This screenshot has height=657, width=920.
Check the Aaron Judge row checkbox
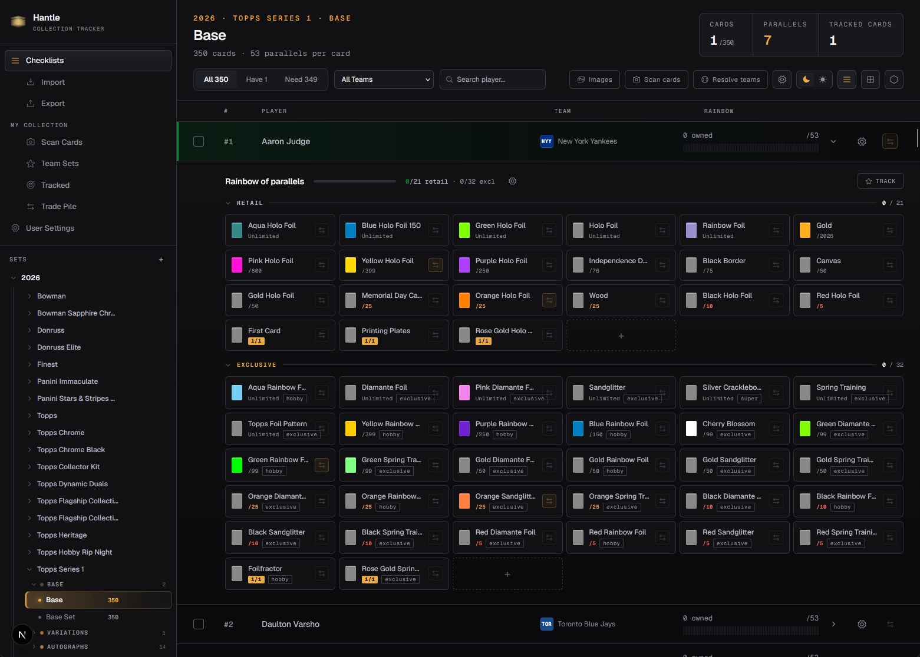click(199, 141)
